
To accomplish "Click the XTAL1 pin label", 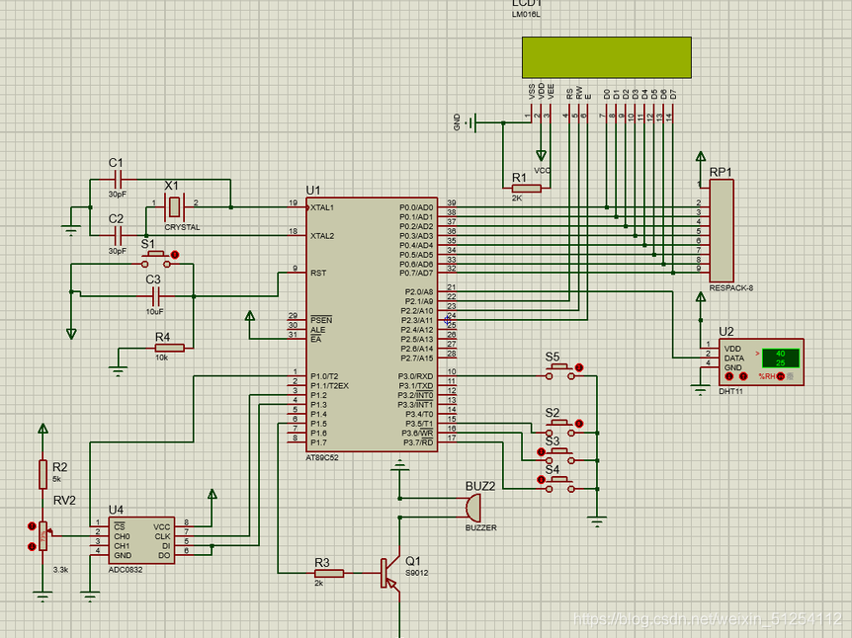I will pyautogui.click(x=322, y=207).
